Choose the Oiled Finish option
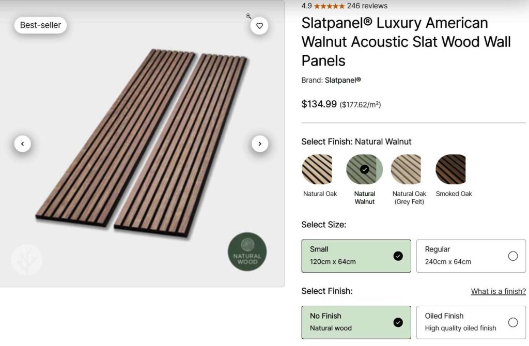The width and height of the screenshot is (529, 346). click(x=471, y=322)
